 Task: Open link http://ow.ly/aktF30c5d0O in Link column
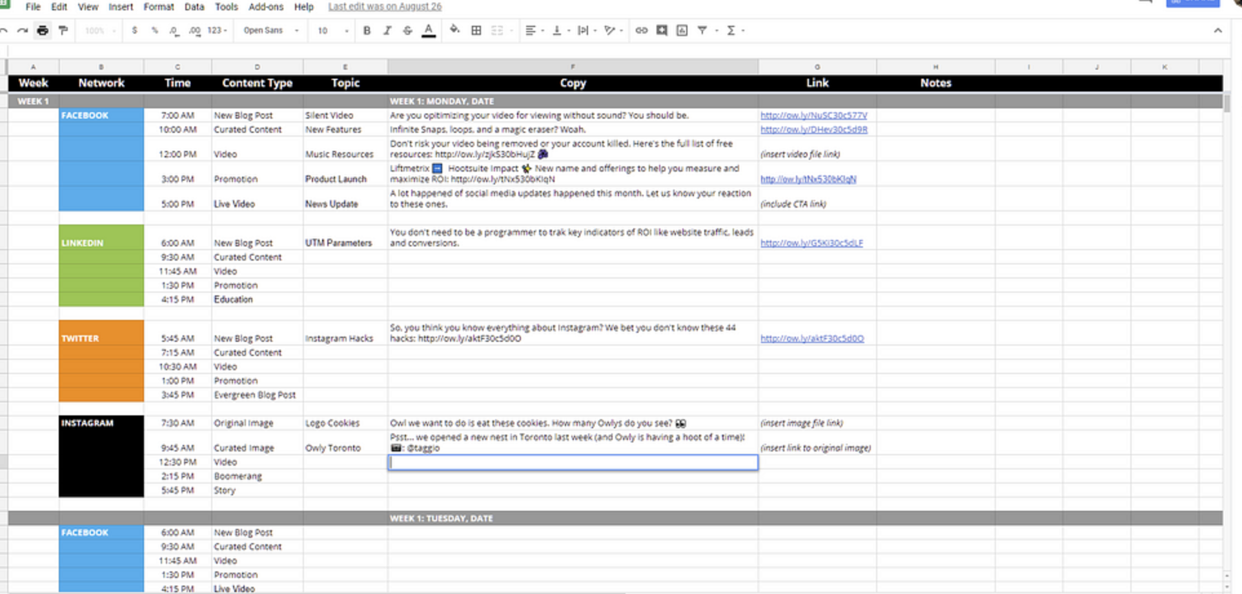812,339
